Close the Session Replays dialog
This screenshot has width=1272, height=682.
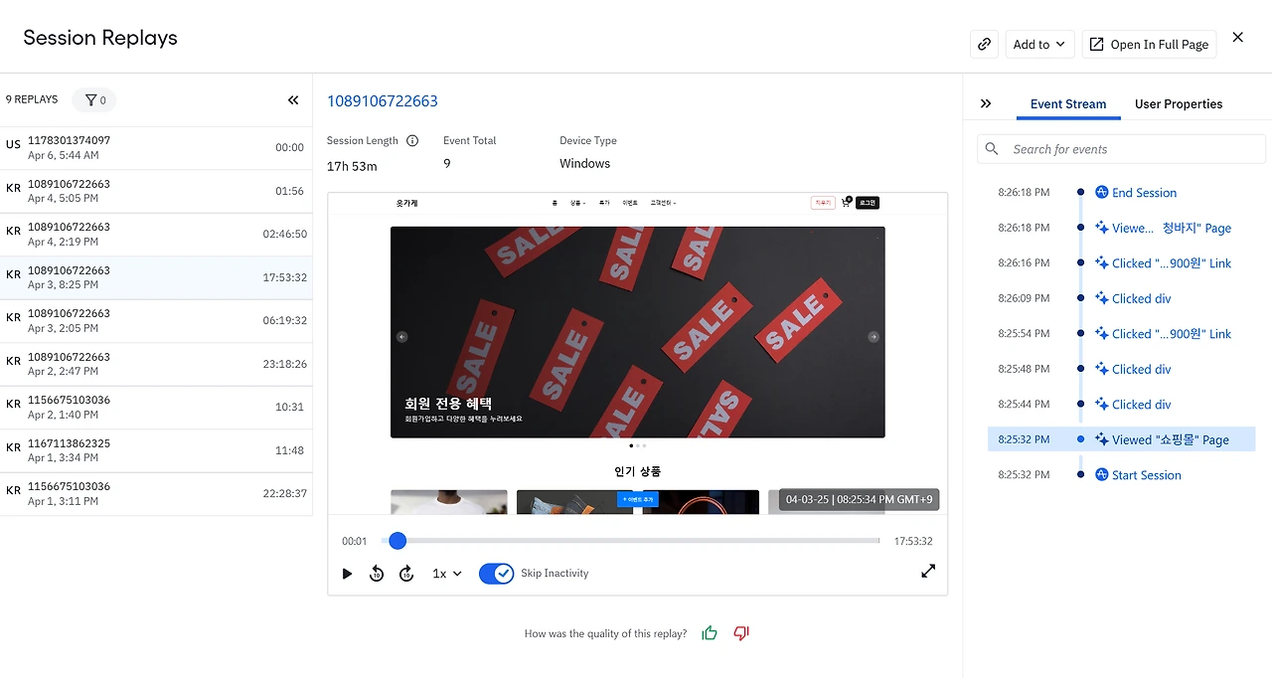coord(1237,38)
